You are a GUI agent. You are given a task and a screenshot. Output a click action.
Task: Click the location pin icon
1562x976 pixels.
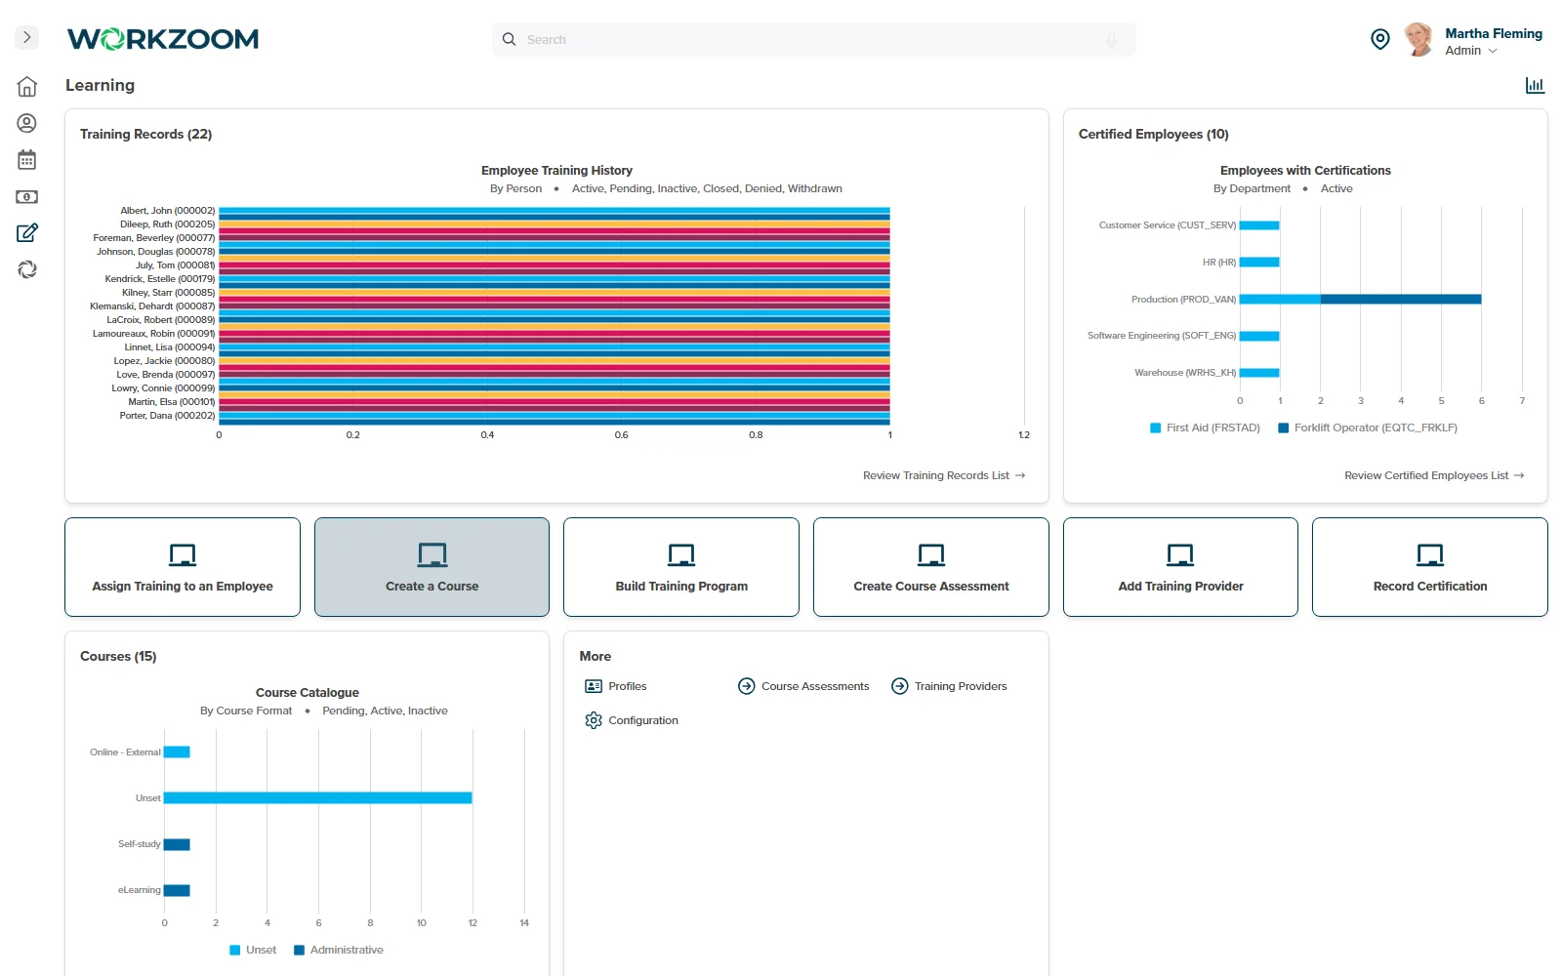point(1380,39)
